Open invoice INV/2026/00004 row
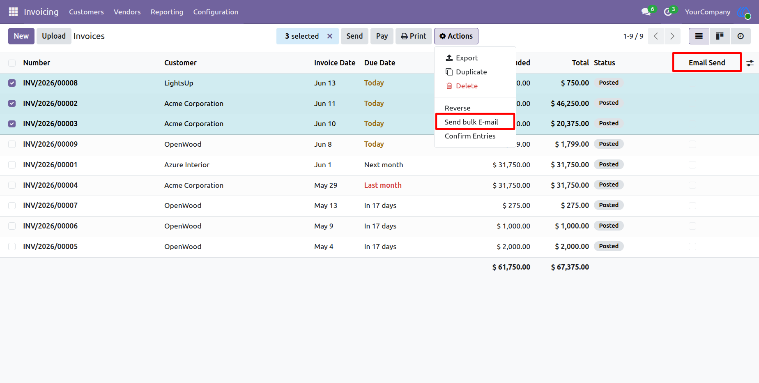The image size is (759, 383). (379, 185)
